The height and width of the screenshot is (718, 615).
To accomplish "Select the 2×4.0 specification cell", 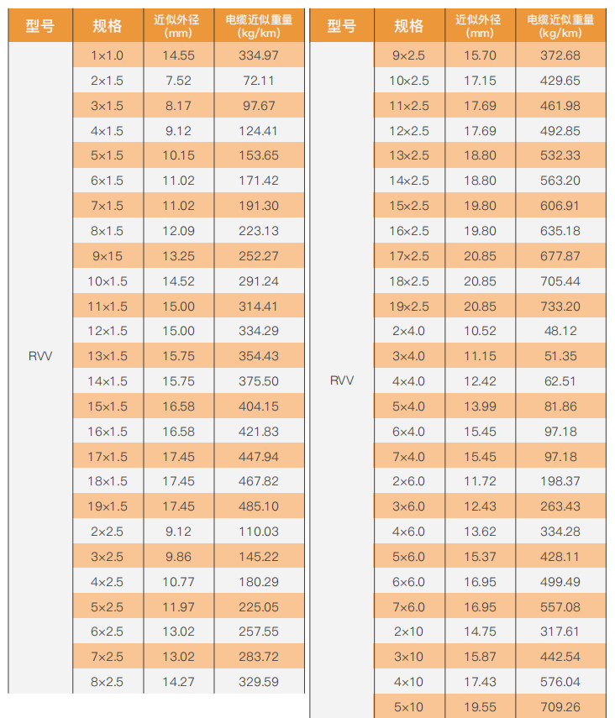I will (x=409, y=331).
